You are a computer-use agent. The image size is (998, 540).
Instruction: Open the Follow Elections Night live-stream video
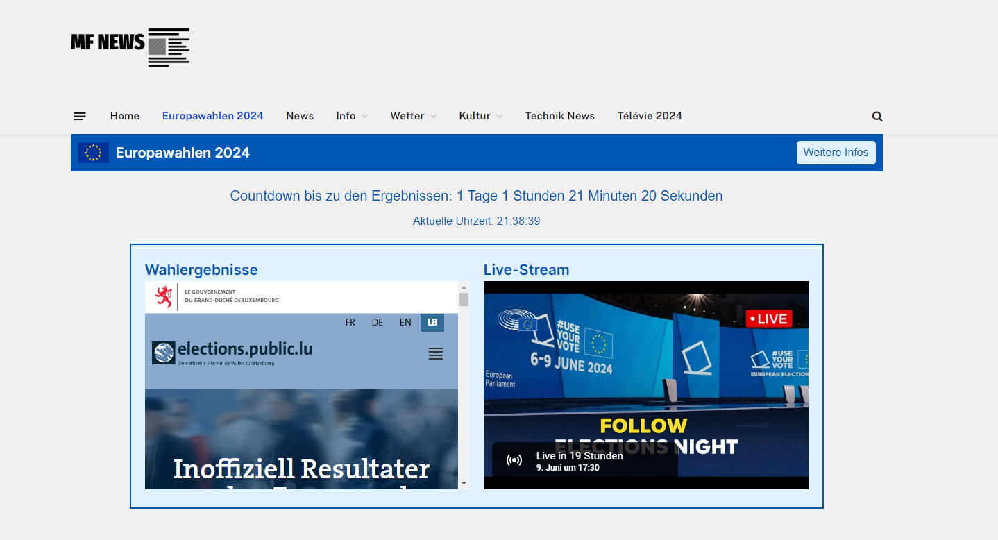(x=645, y=375)
